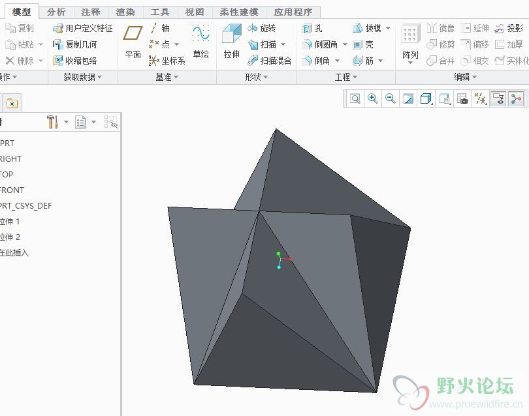Open the 扫描混合 (Swept Blend) tool
The height and width of the screenshot is (416, 529).
pos(270,61)
